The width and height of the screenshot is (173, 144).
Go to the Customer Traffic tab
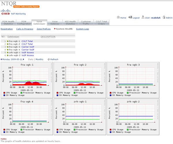[x=86, y=23]
